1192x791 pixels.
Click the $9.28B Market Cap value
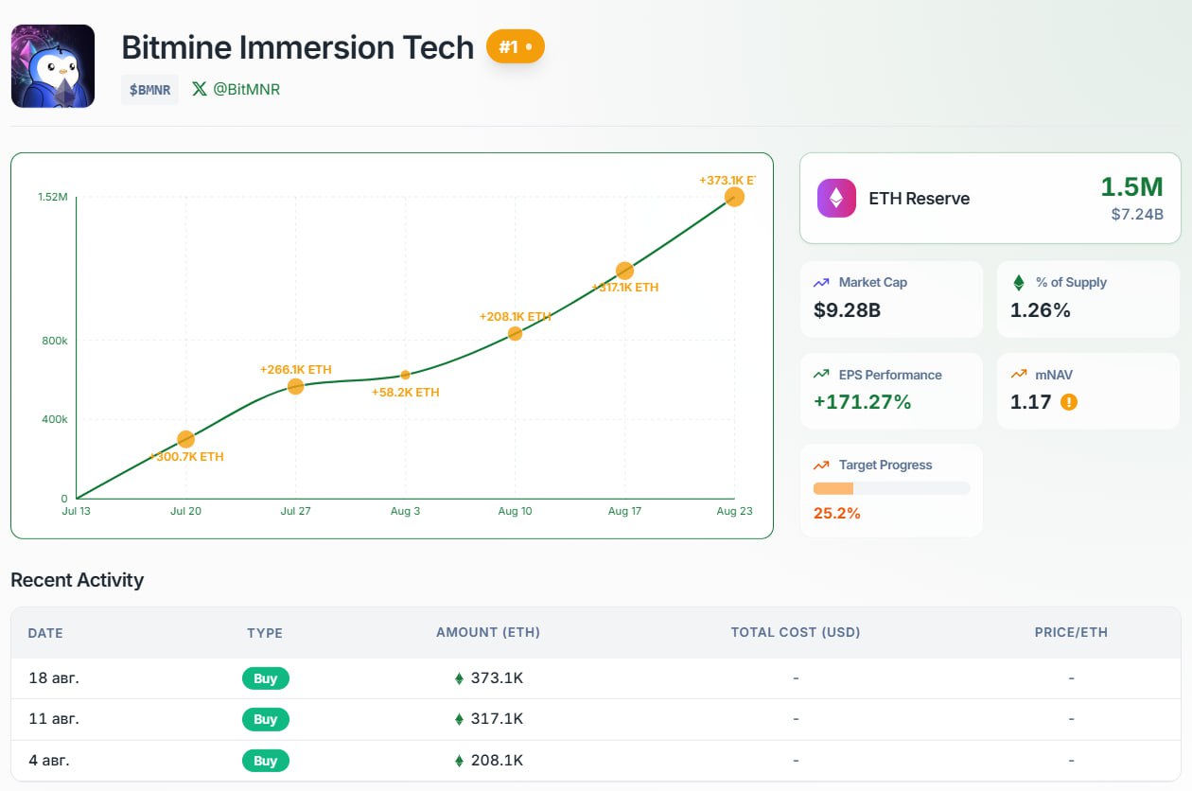[847, 309]
